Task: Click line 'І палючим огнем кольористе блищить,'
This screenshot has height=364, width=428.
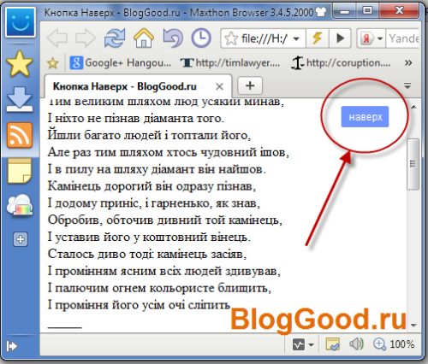Action: pos(159,288)
